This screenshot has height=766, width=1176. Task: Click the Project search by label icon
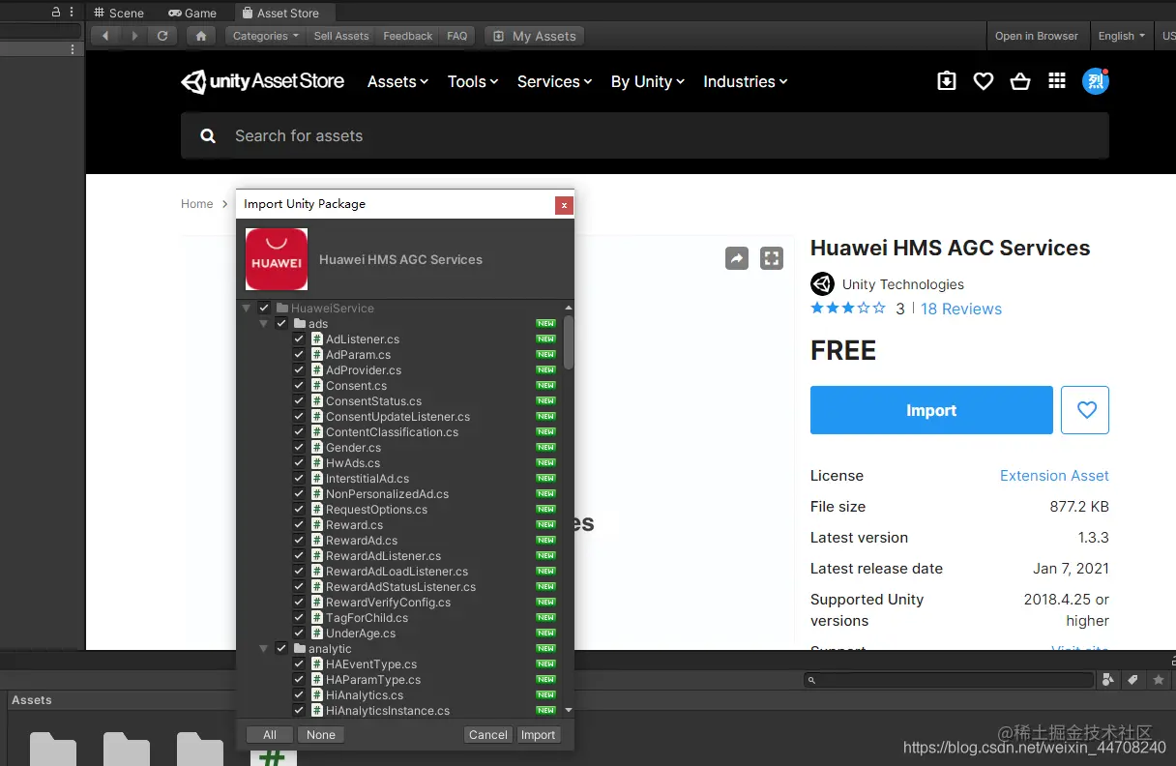pos(1133,680)
